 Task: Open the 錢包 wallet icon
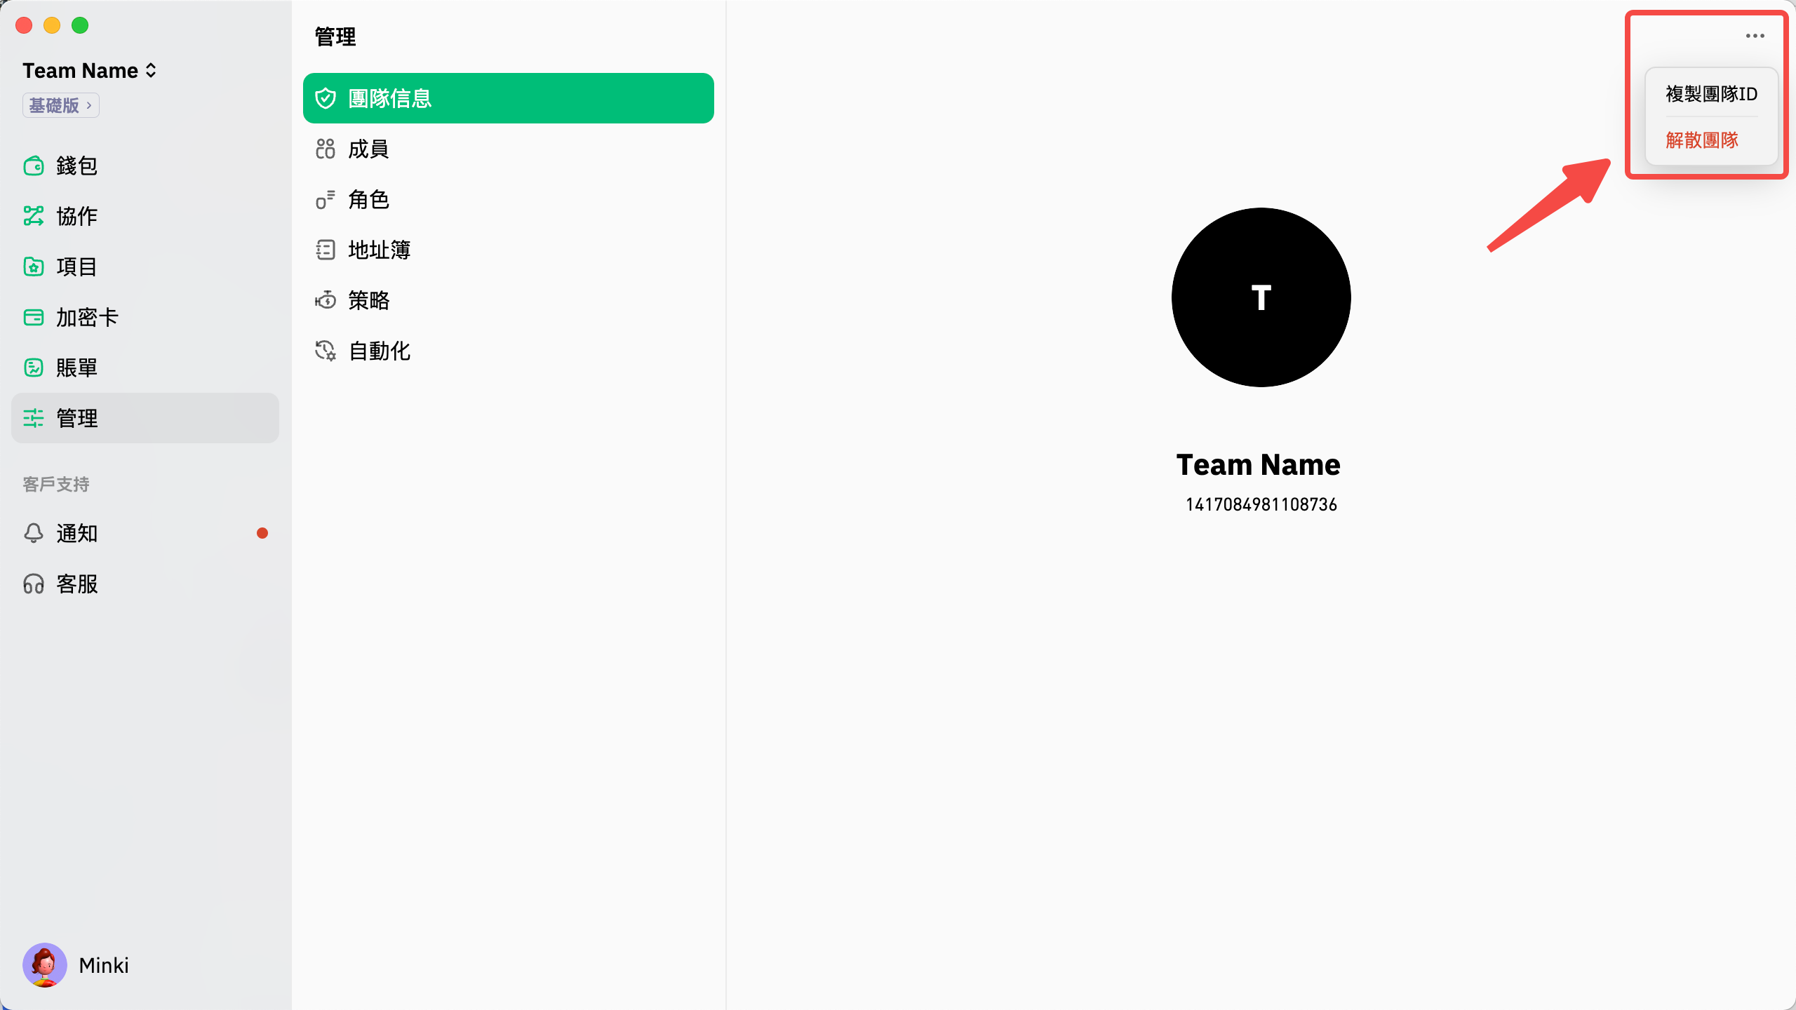point(34,166)
